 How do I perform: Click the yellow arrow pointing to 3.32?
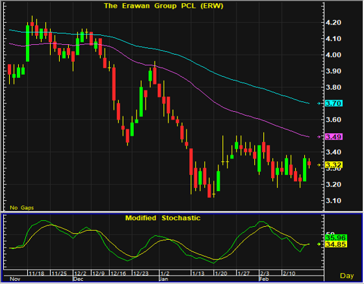coord(319,165)
